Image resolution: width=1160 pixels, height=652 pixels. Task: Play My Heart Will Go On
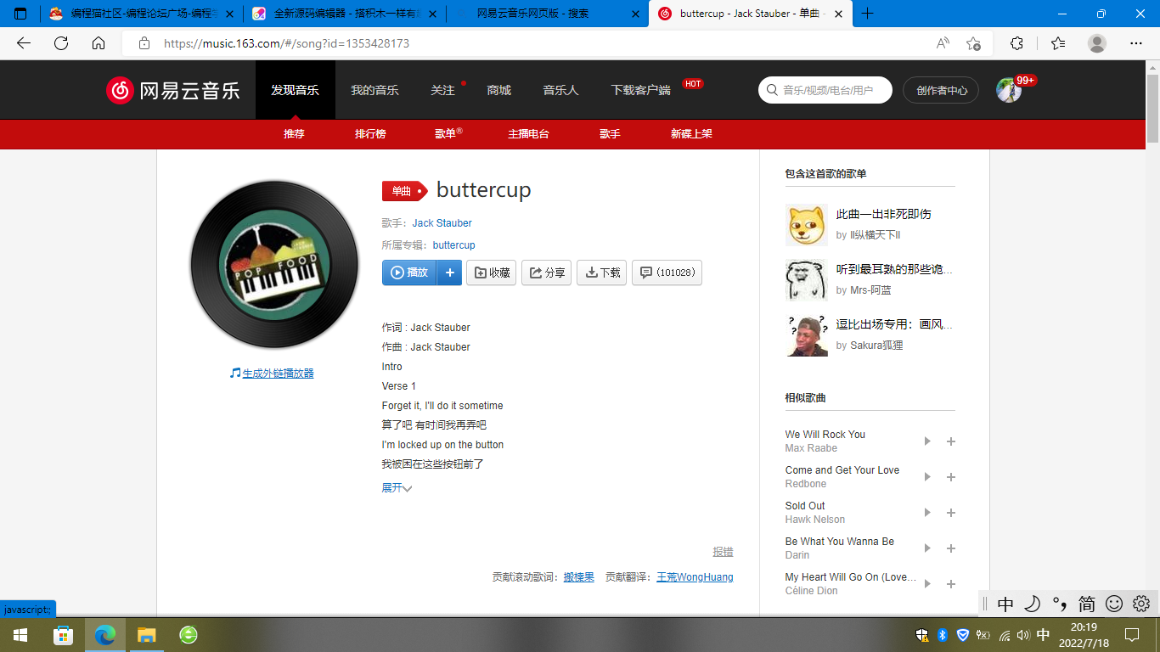927,584
